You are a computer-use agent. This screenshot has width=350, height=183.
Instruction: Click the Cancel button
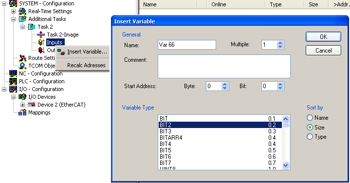click(323, 51)
